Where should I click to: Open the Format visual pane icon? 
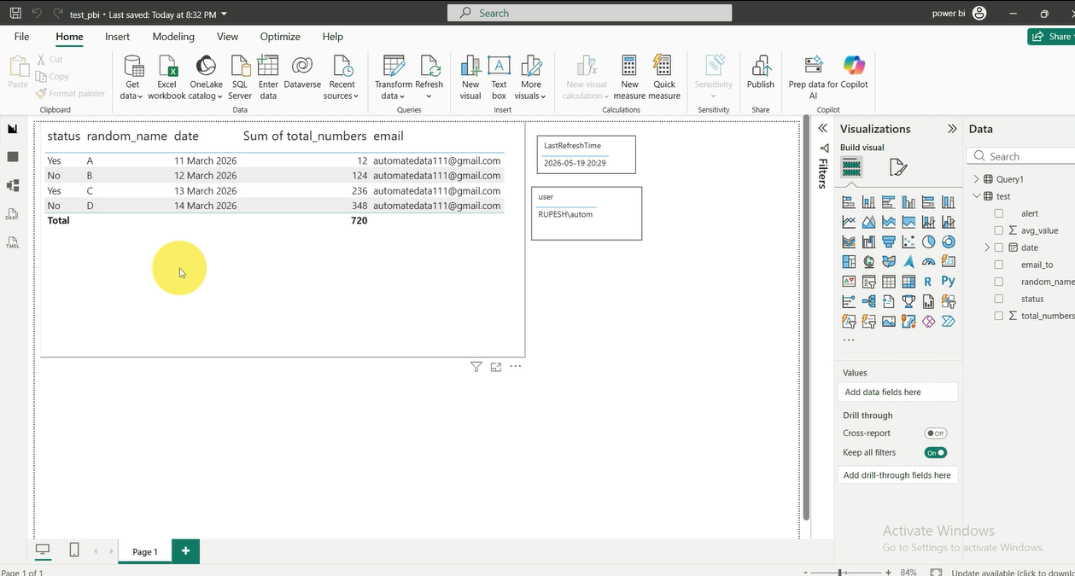coord(897,167)
